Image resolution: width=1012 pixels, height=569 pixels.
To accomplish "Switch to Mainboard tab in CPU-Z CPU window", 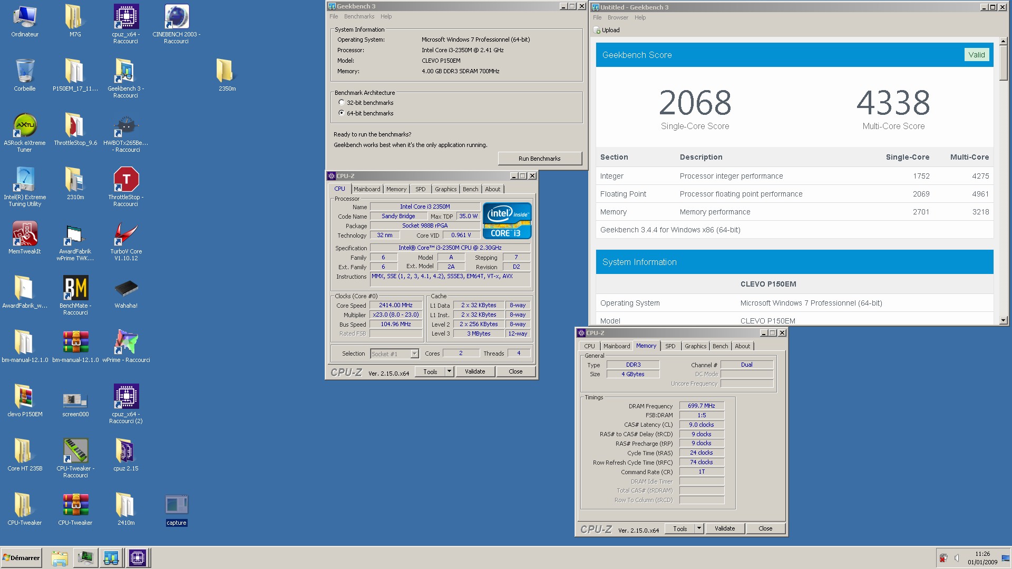I will (367, 189).
